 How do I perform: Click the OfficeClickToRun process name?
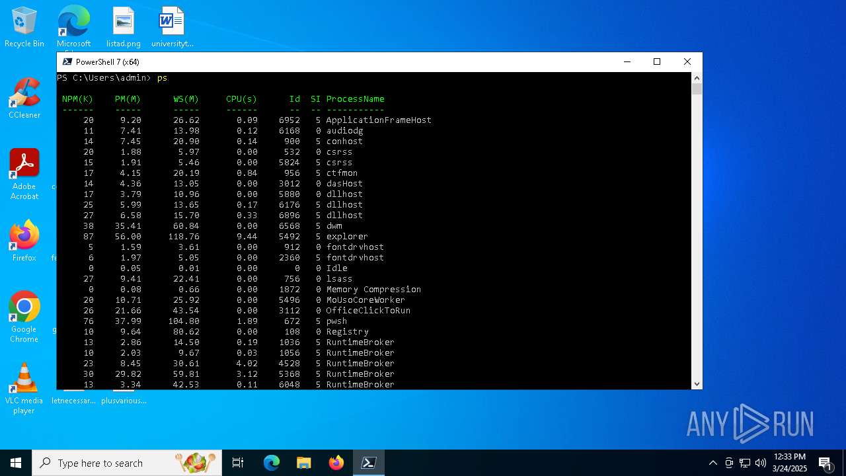(368, 311)
